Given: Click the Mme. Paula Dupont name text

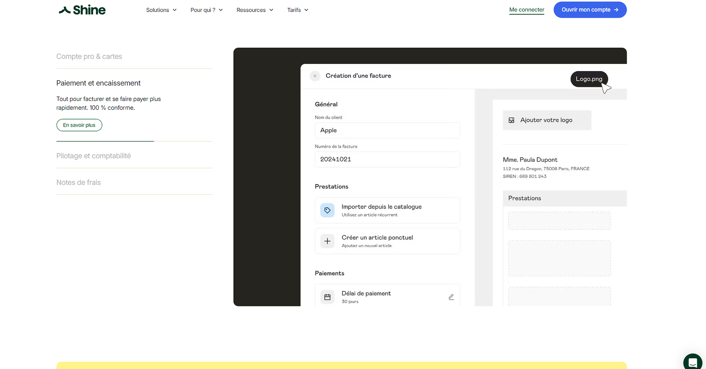Looking at the screenshot, I should 530,160.
